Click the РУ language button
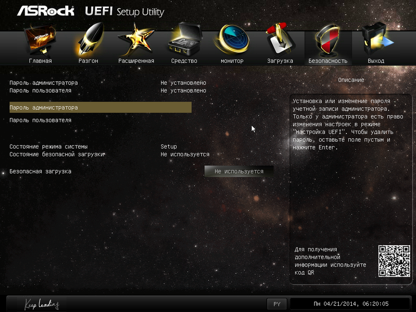The width and height of the screenshot is (416, 312). [x=277, y=304]
